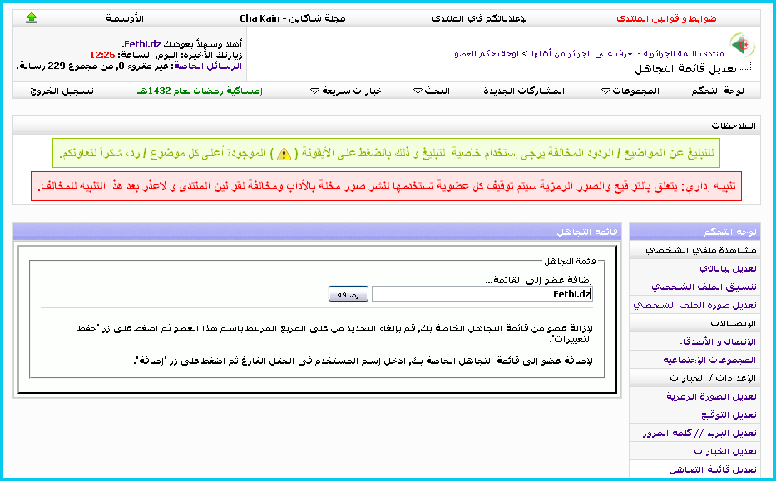The image size is (776, 481).
Task: Open المشاركات الجديدة new posts
Action: 524,91
